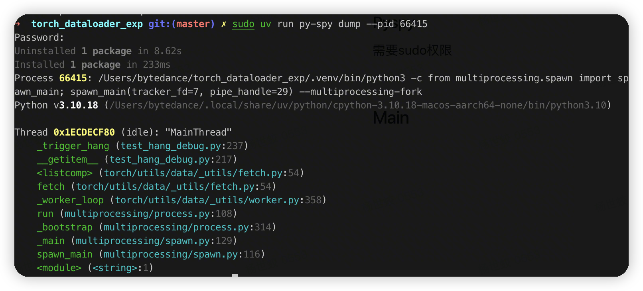643x291 pixels.
Task: Click the _trigger_hang function frame
Action: pos(73,146)
